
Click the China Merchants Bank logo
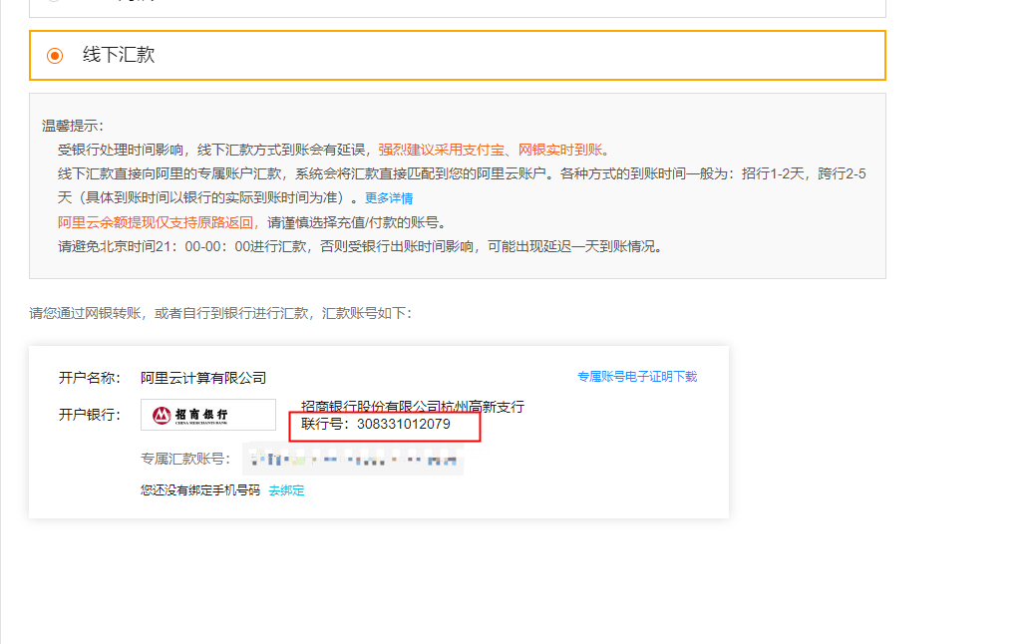(207, 415)
